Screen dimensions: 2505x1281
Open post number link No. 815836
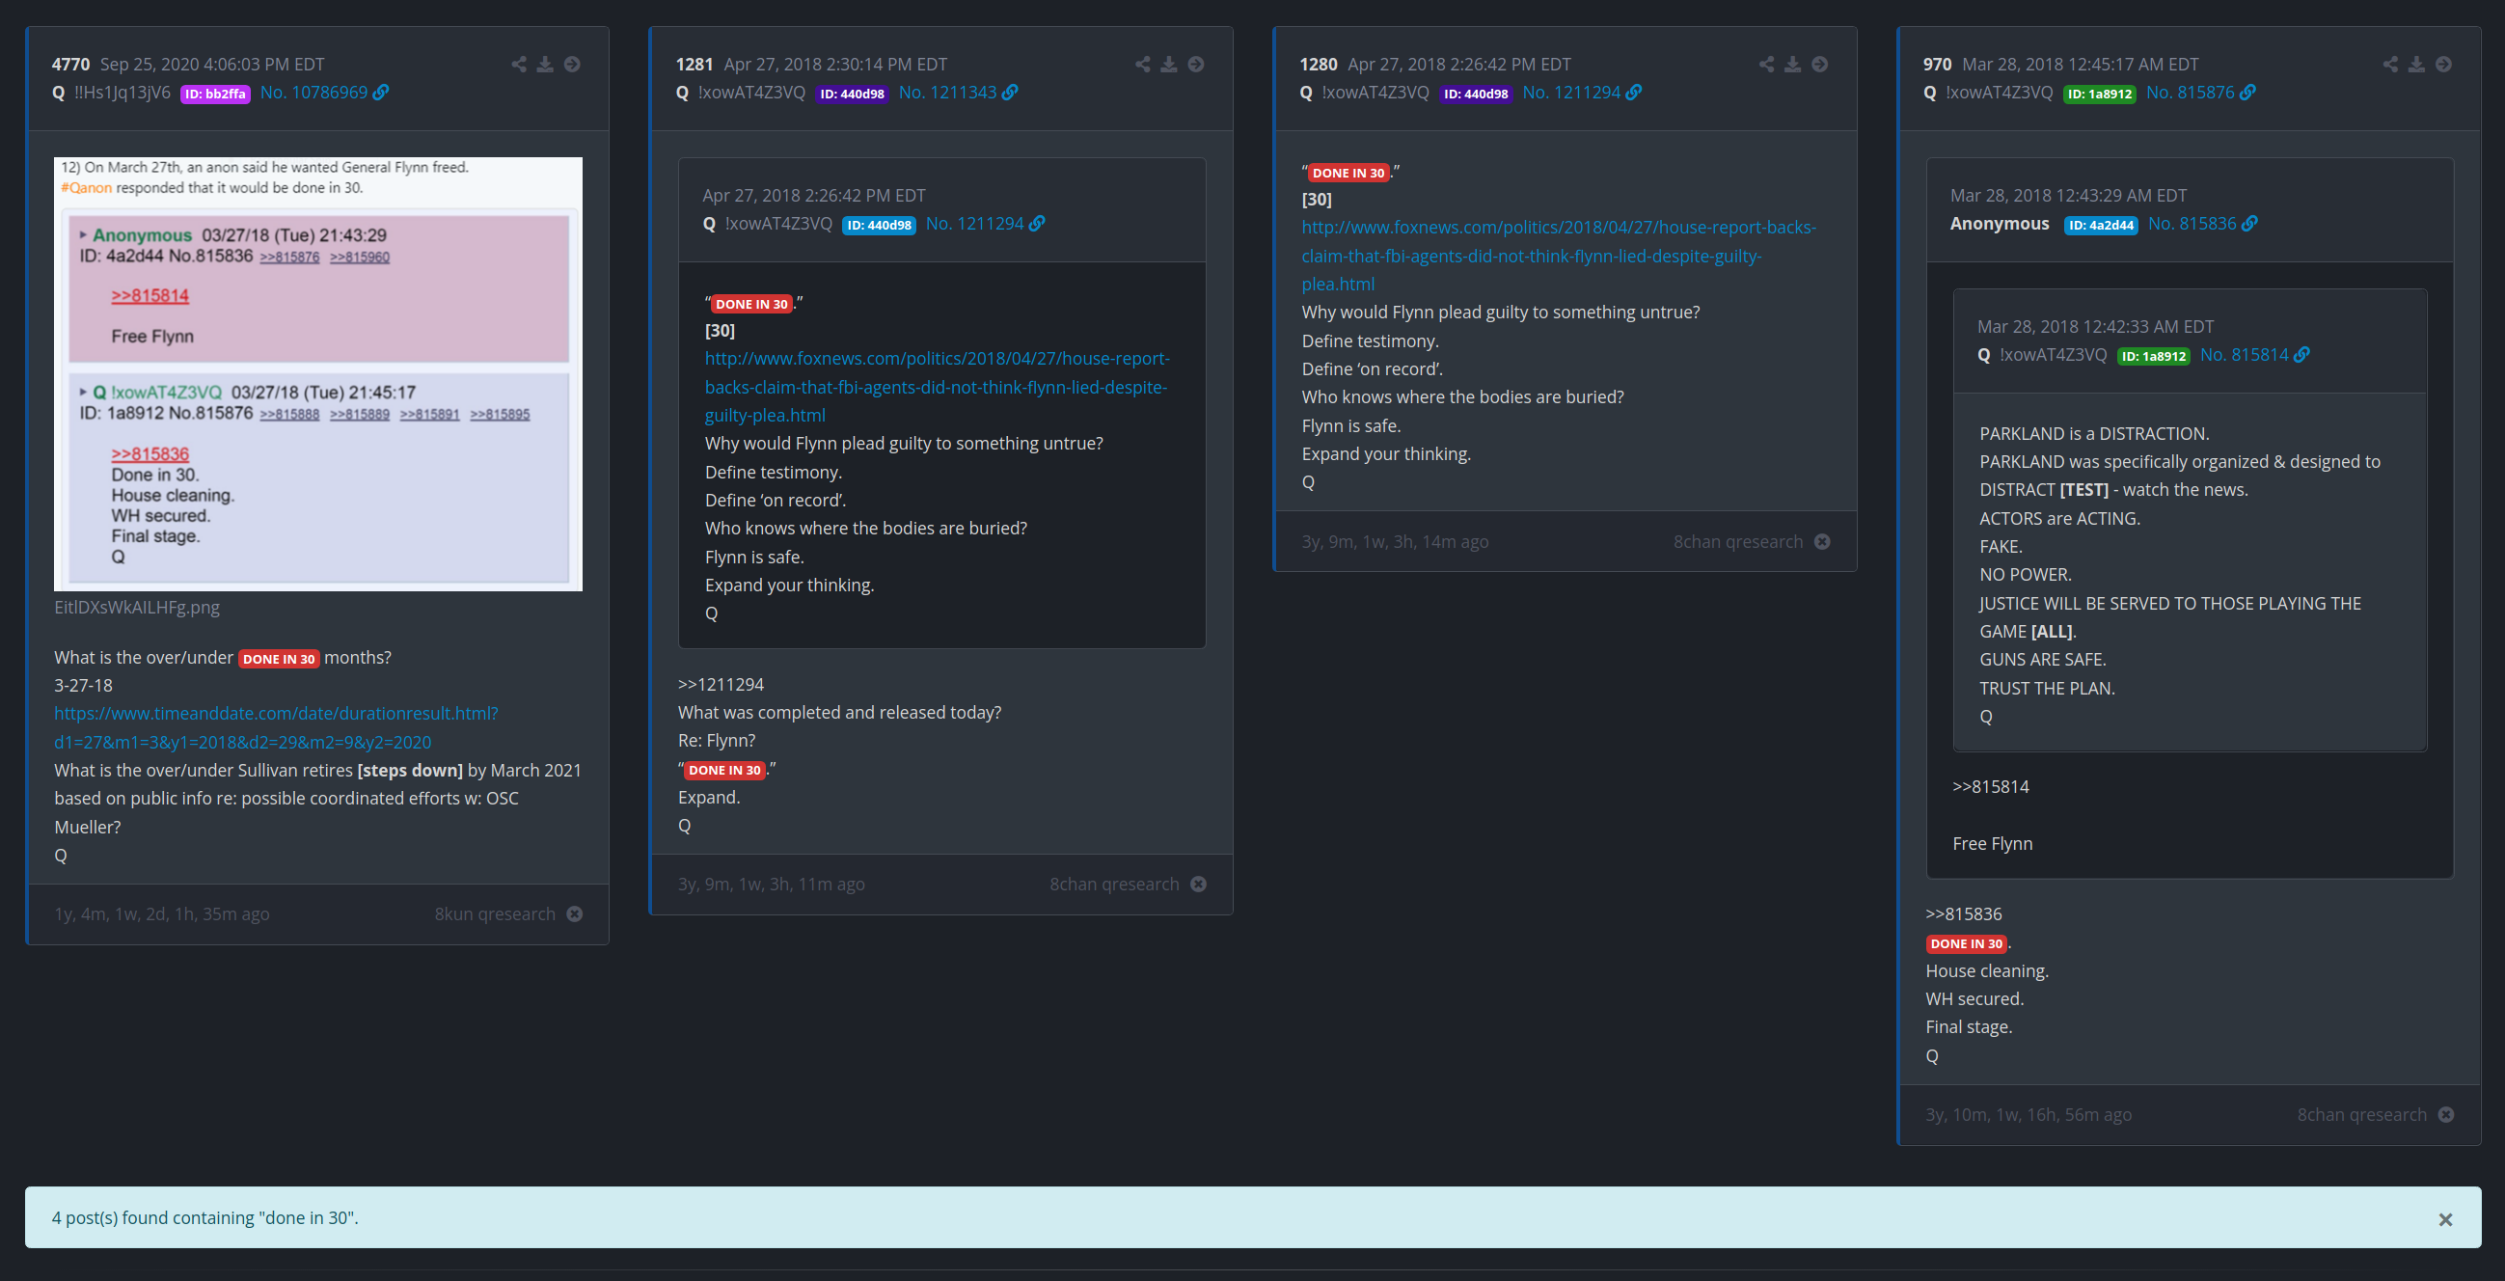point(2192,224)
